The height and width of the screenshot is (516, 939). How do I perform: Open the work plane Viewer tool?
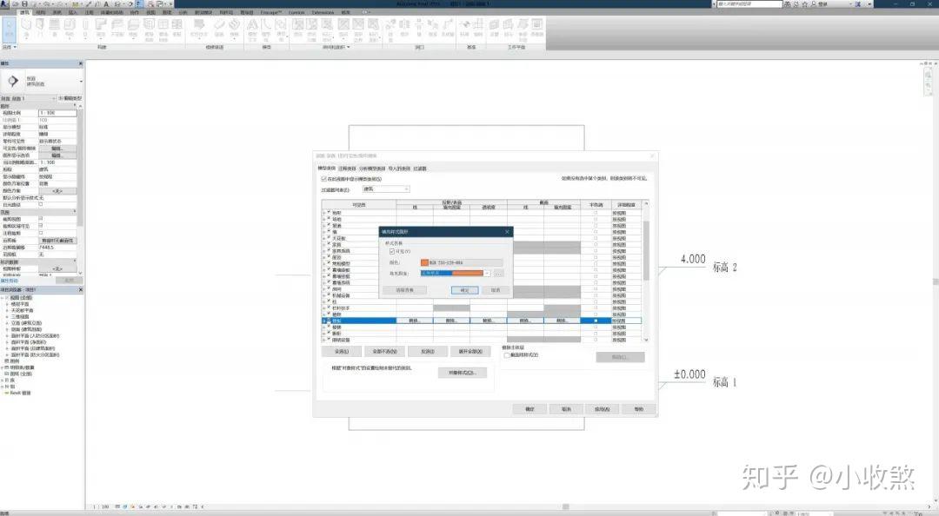pos(537,28)
